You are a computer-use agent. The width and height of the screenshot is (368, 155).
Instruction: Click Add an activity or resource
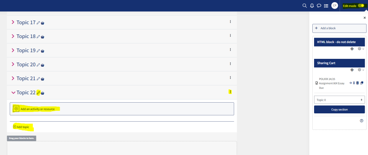34,109
